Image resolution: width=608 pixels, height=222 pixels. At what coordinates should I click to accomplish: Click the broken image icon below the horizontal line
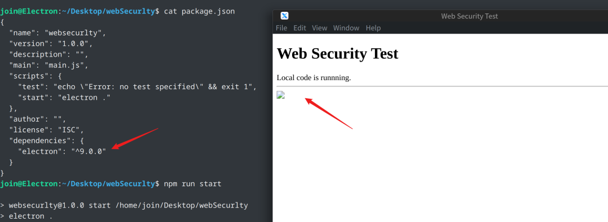click(281, 95)
